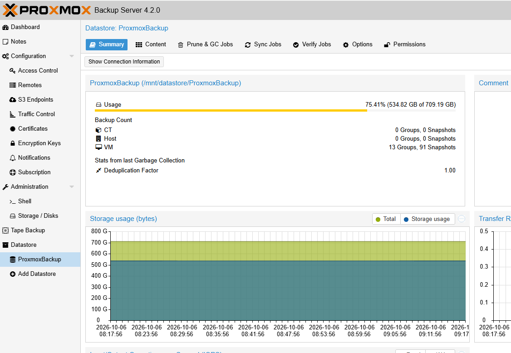Toggle the Total series in storage chart legend

point(386,219)
